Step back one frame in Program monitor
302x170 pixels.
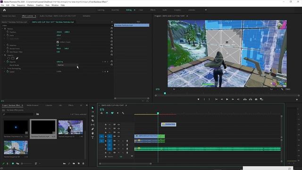tap(222, 99)
